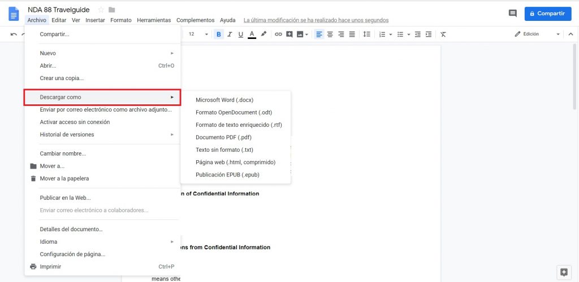Open the Complementos menu
Viewport: 579px width, 282px height.
[x=195, y=20]
